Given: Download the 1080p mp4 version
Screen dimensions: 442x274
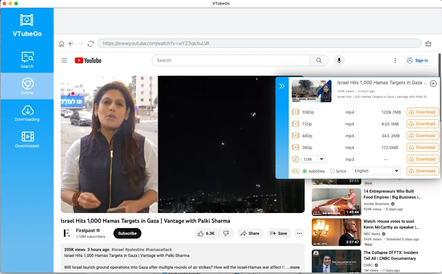Looking at the screenshot, I should (423, 112).
